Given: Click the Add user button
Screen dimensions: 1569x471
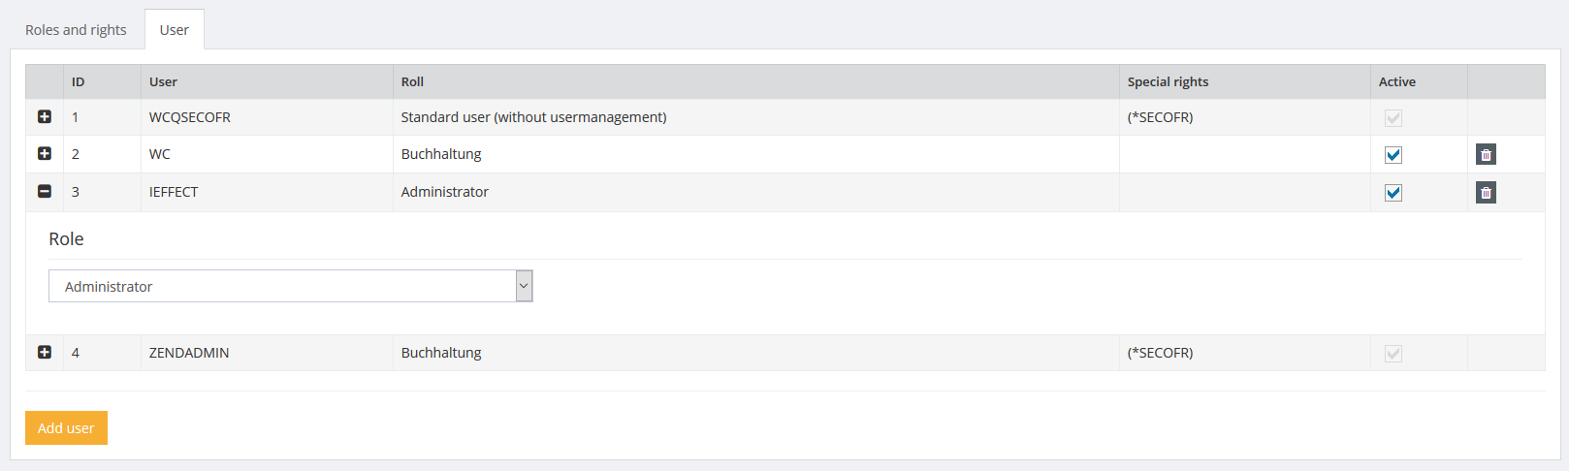Looking at the screenshot, I should tap(66, 427).
